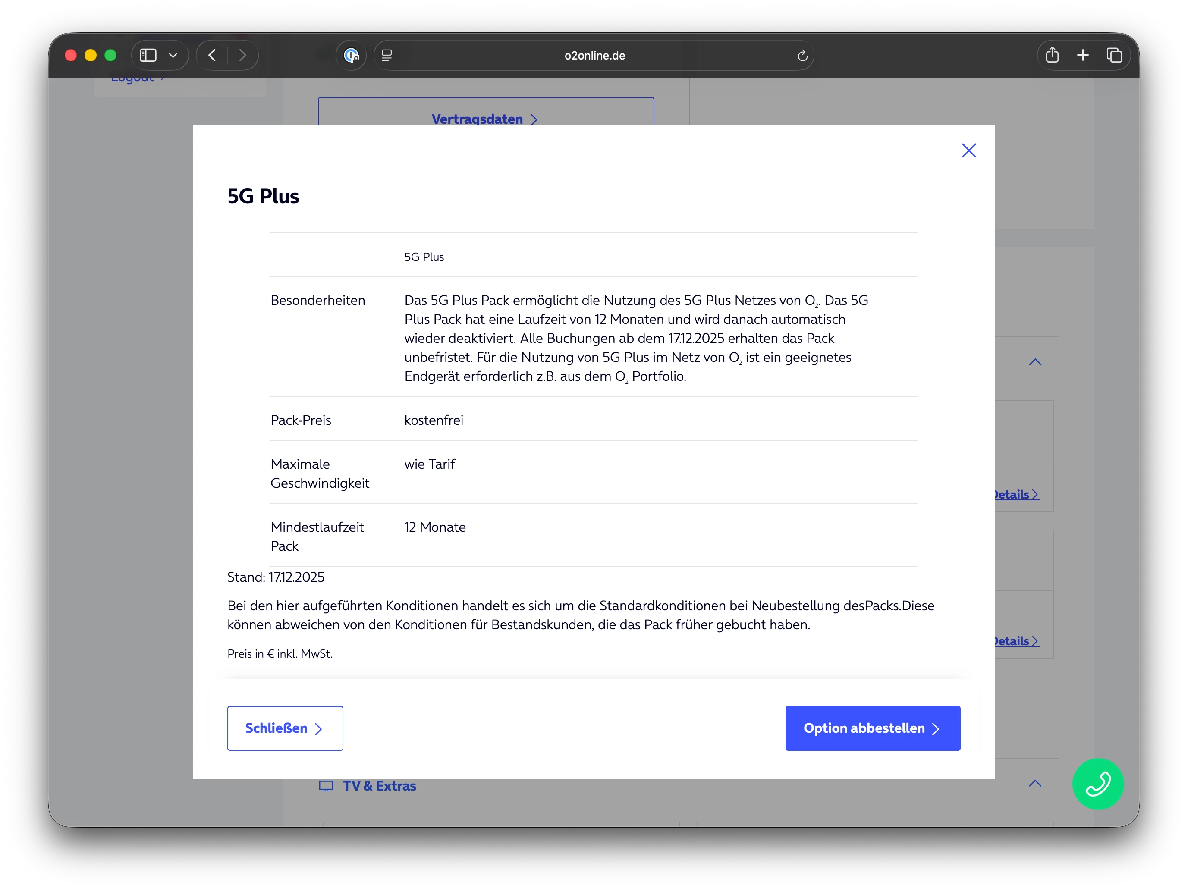Click the o2online.de address bar
Viewport: 1188px width, 891px height.
click(594, 55)
